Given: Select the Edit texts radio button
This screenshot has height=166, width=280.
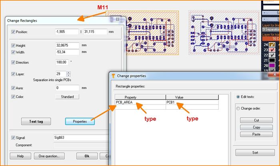Looking at the screenshot, I should [238, 97].
